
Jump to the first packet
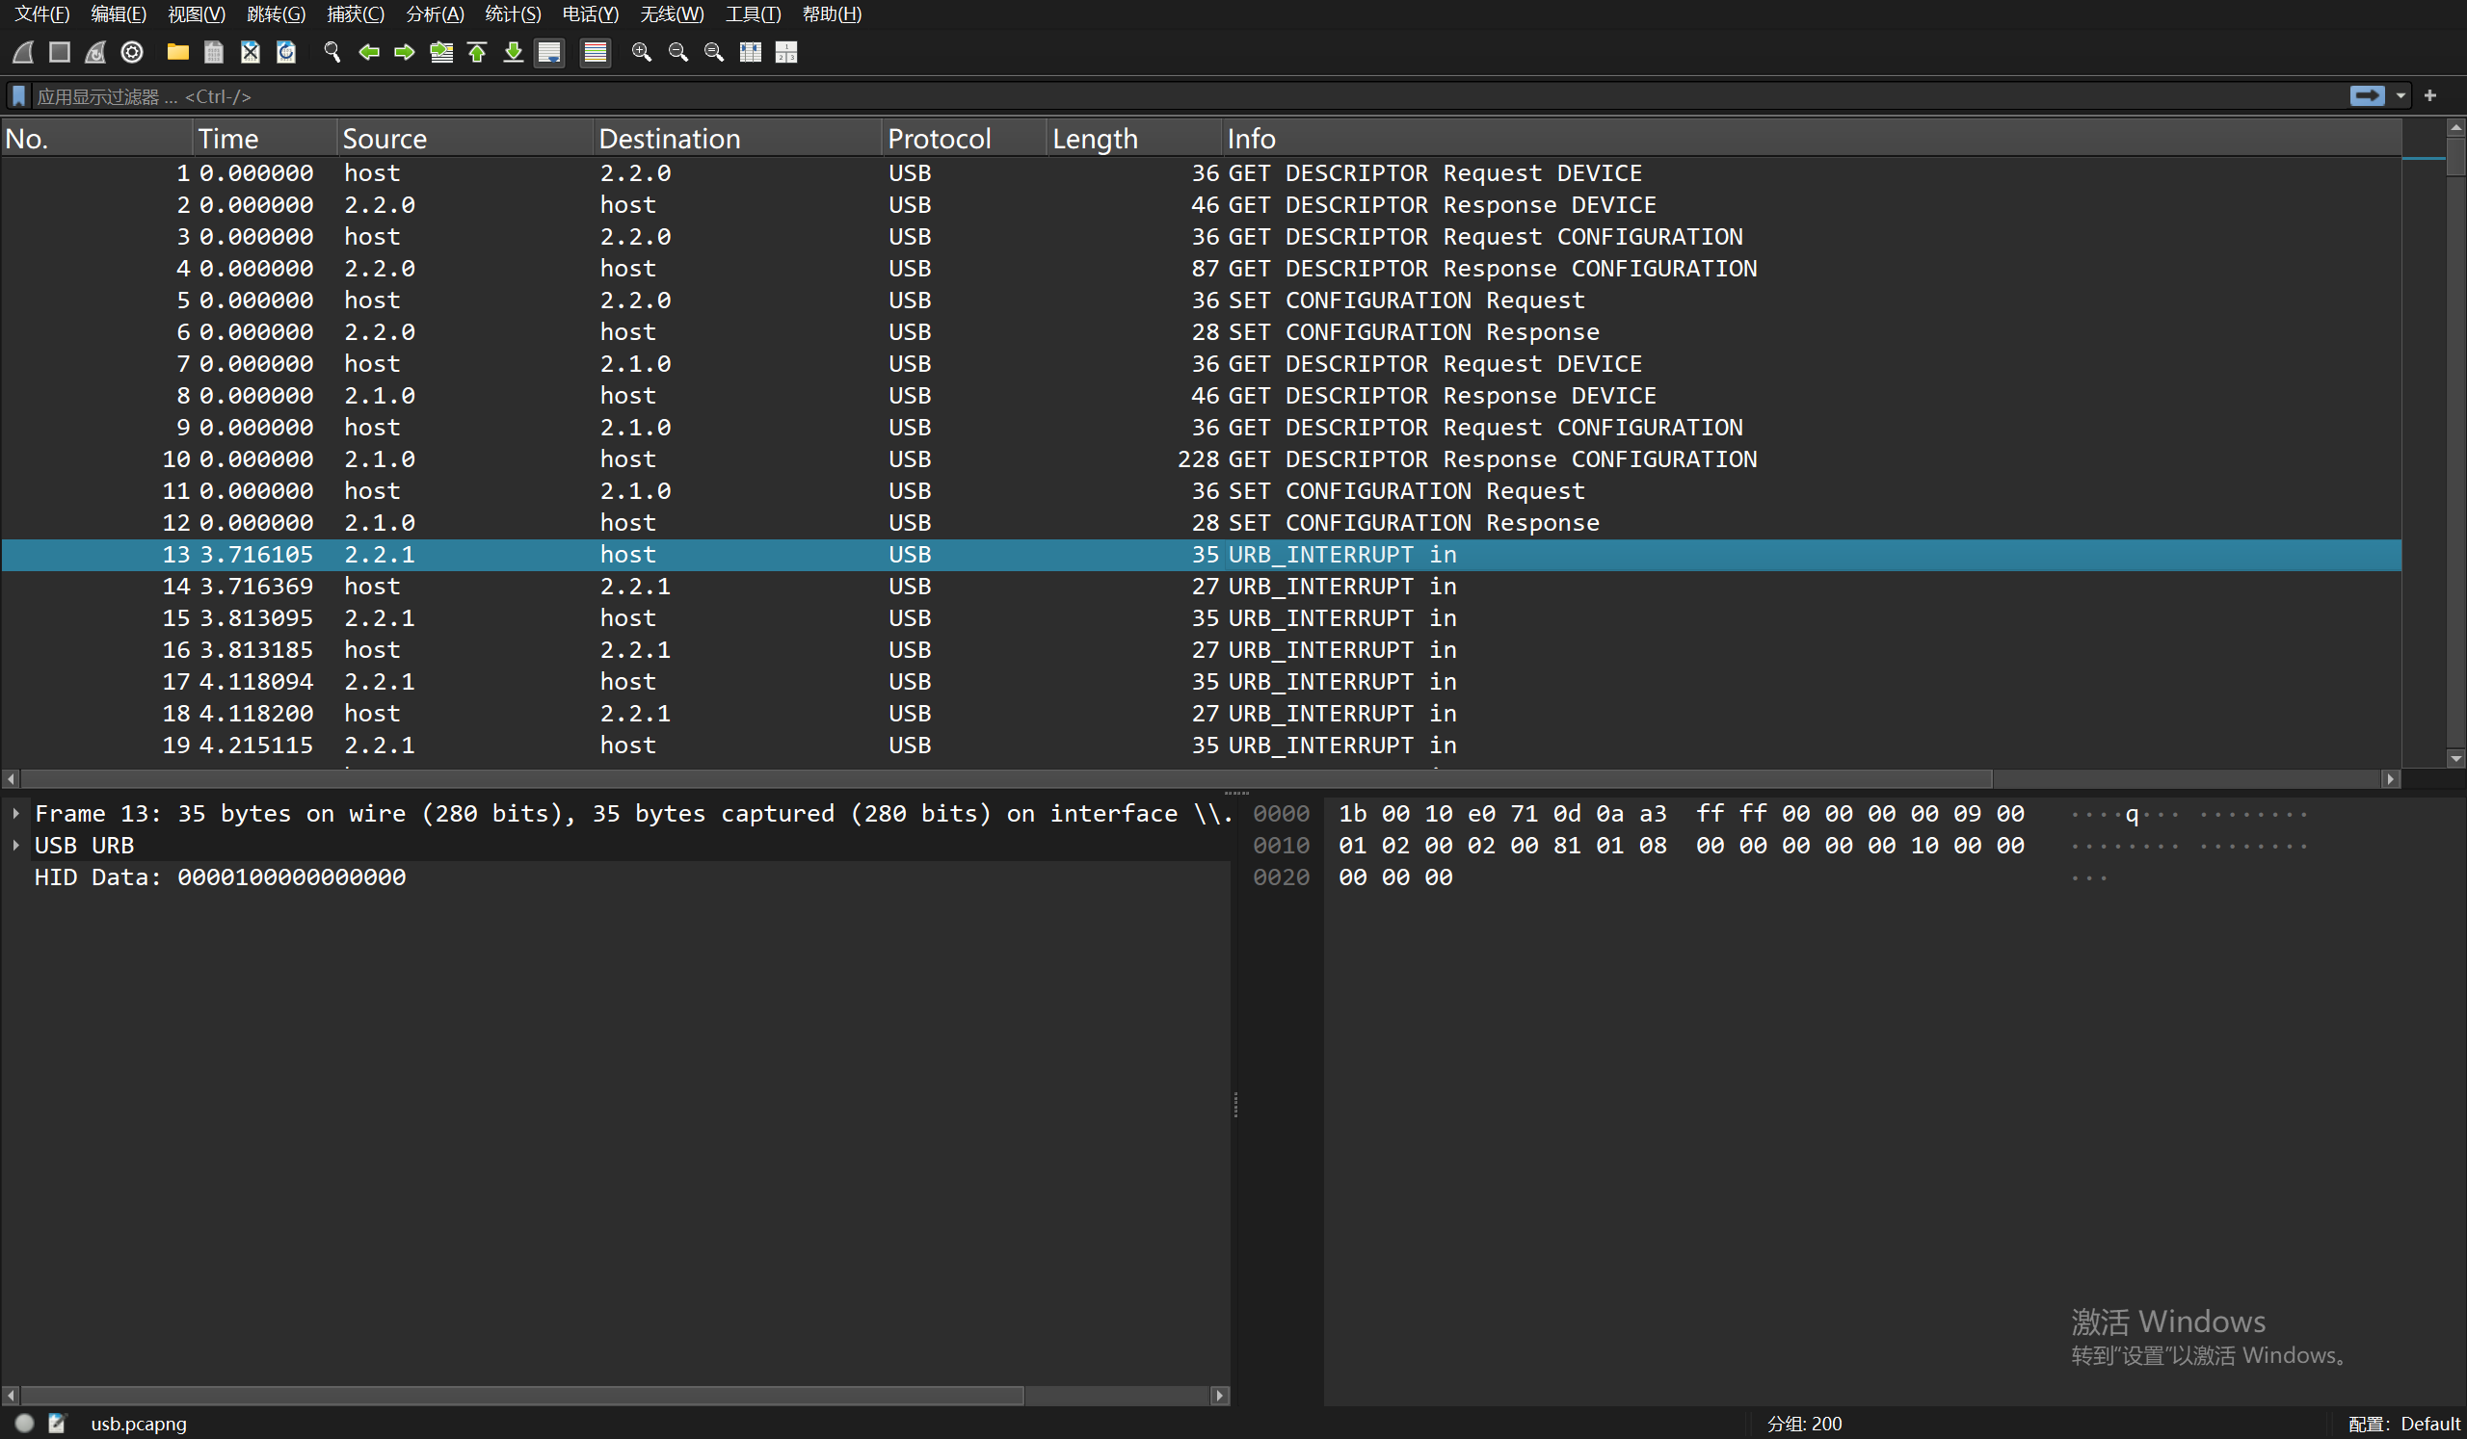(x=477, y=52)
